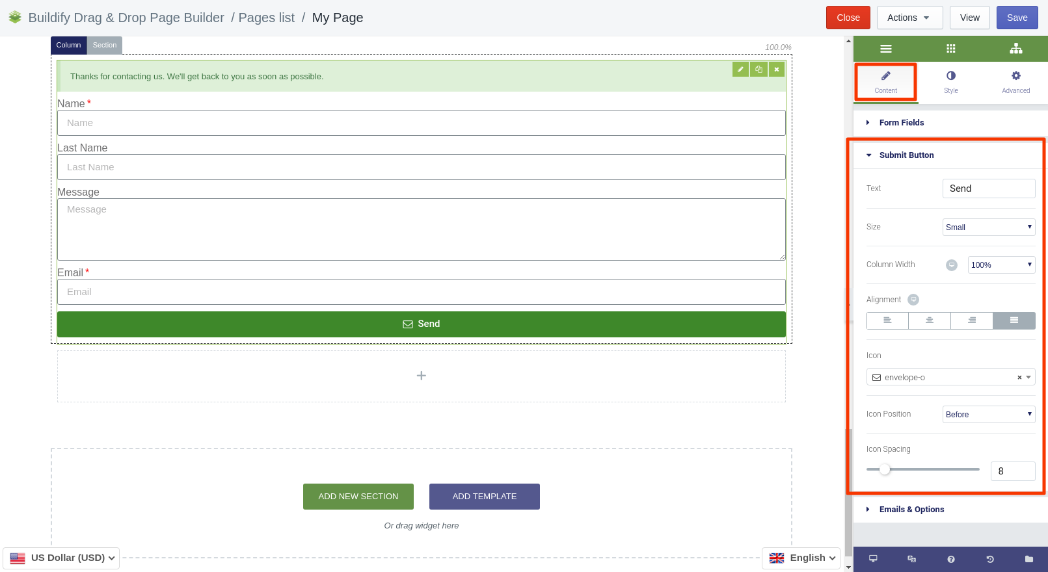
Task: Switch to the Content tab
Action: coord(885,82)
